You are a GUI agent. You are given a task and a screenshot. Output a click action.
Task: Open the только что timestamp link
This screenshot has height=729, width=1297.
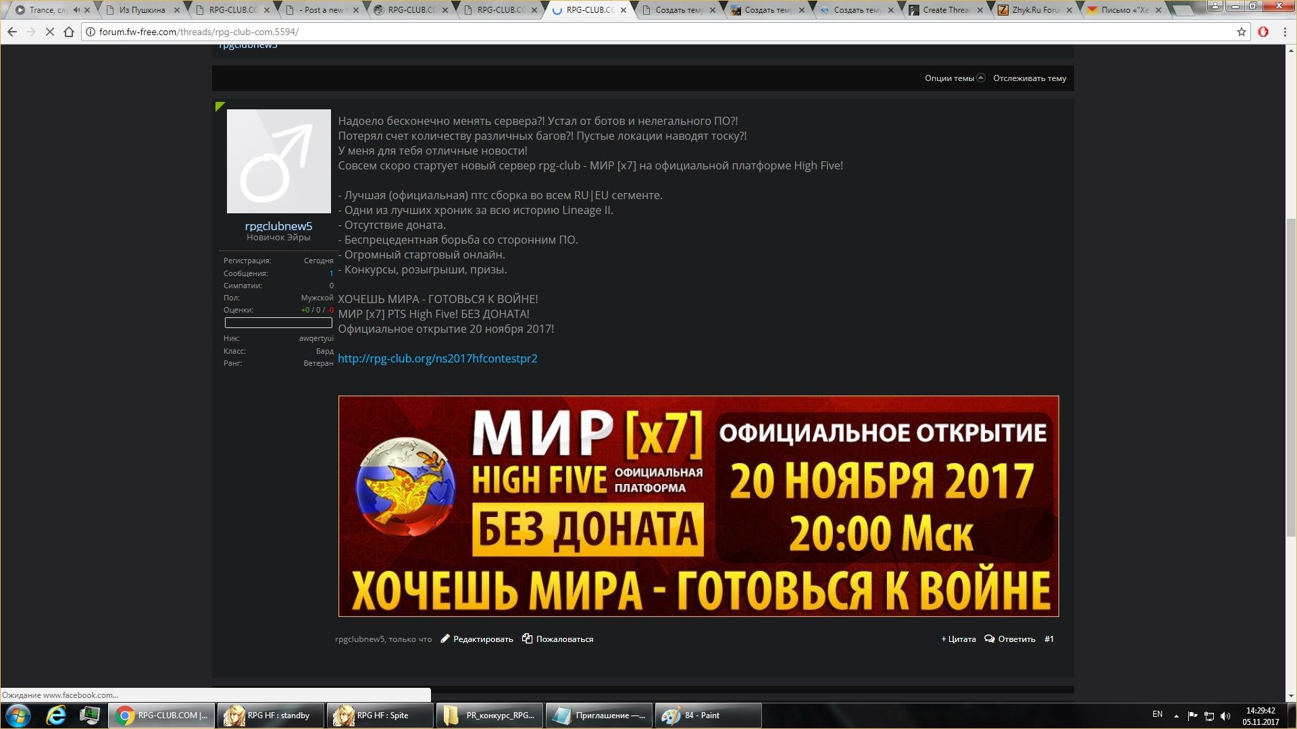tap(410, 639)
